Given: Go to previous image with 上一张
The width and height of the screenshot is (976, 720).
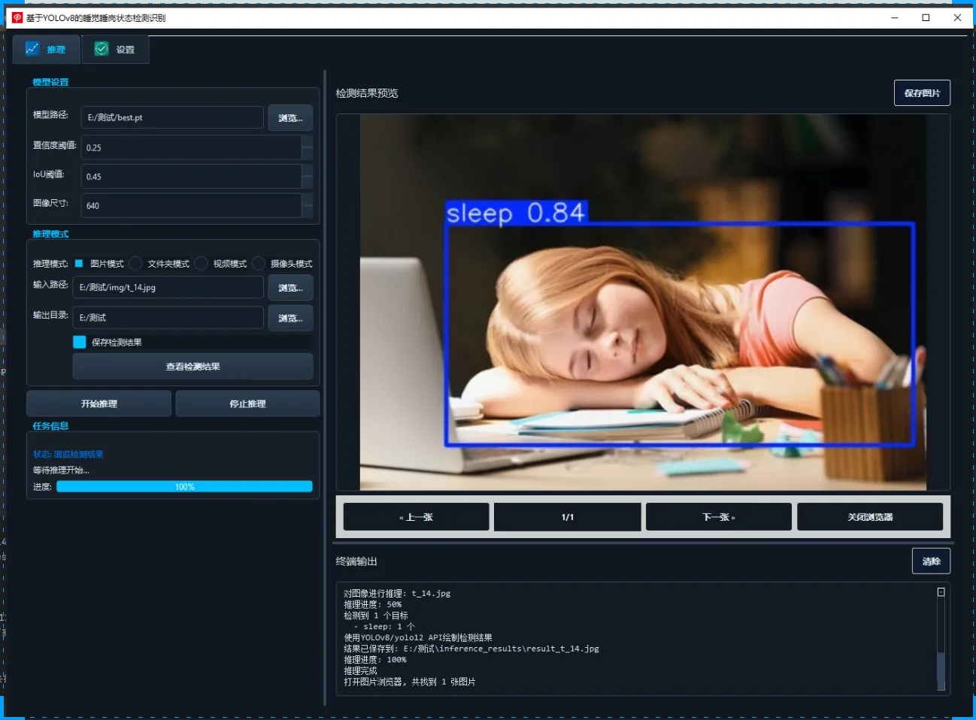Looking at the screenshot, I should (x=416, y=517).
